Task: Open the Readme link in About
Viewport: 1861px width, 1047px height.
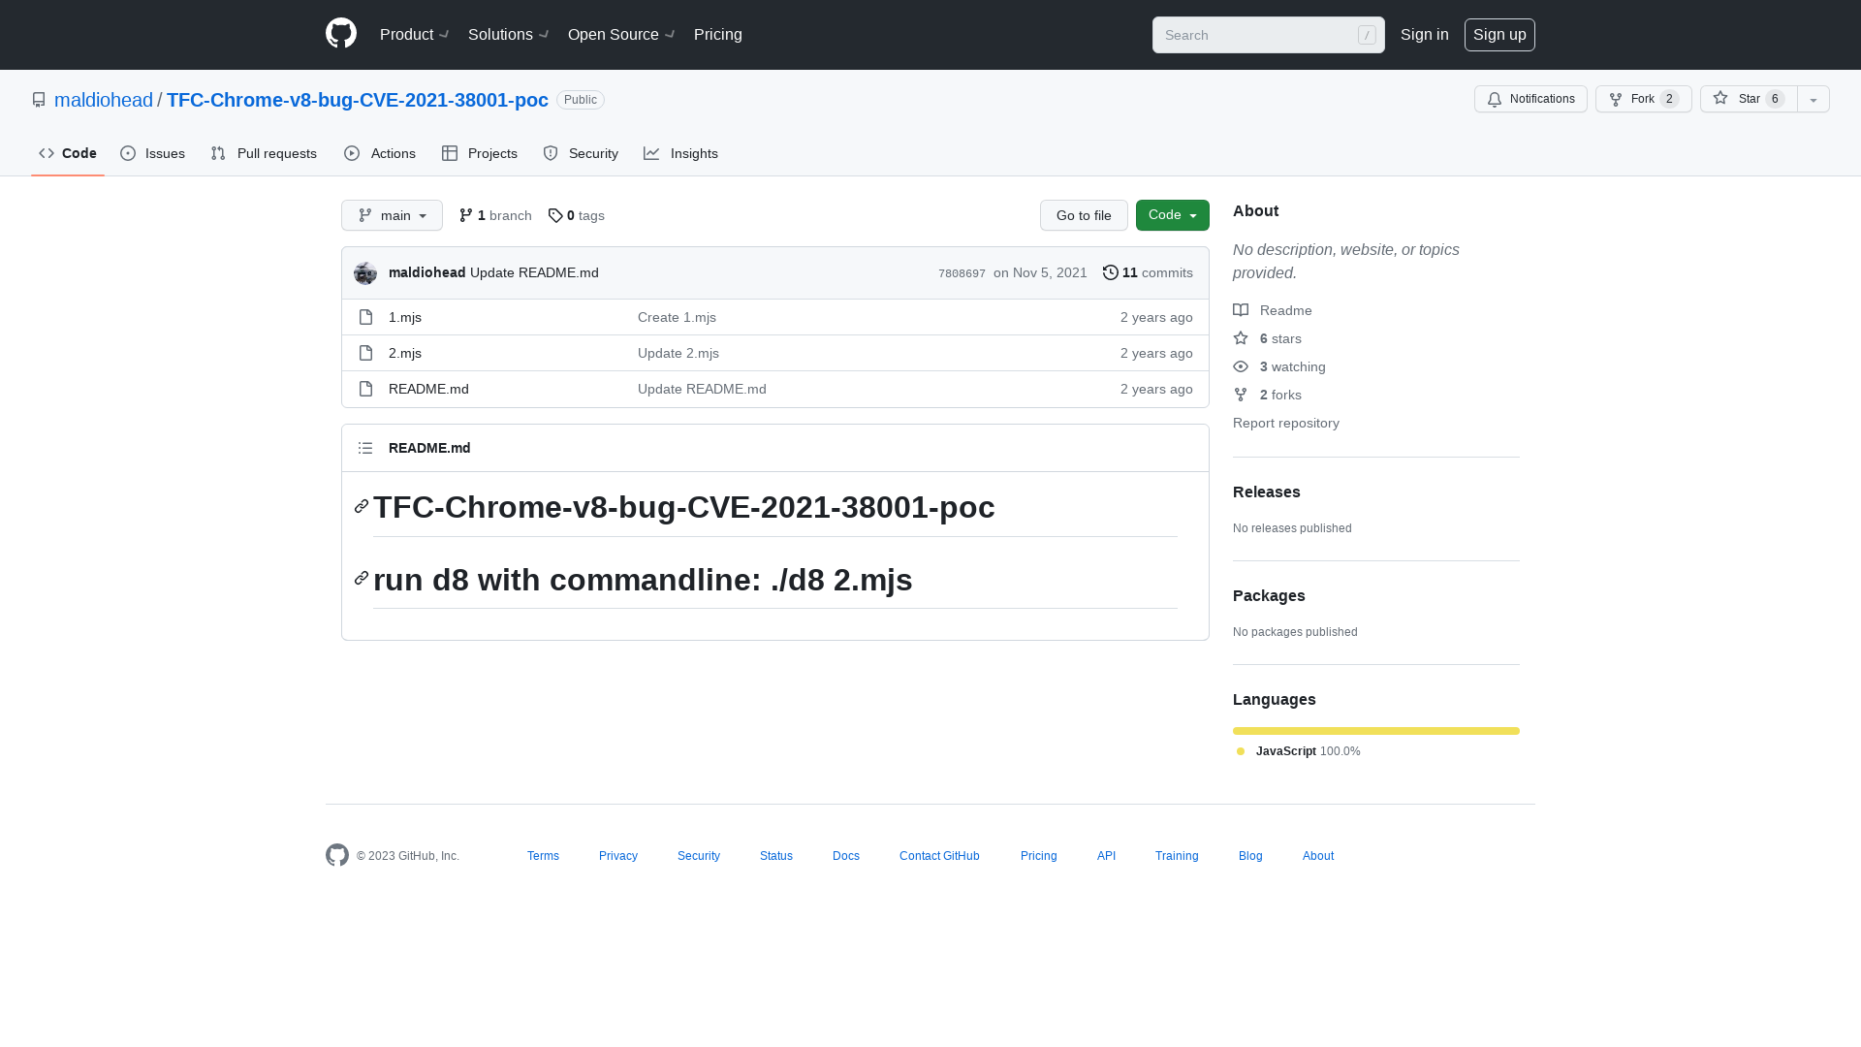Action: [x=1273, y=310]
